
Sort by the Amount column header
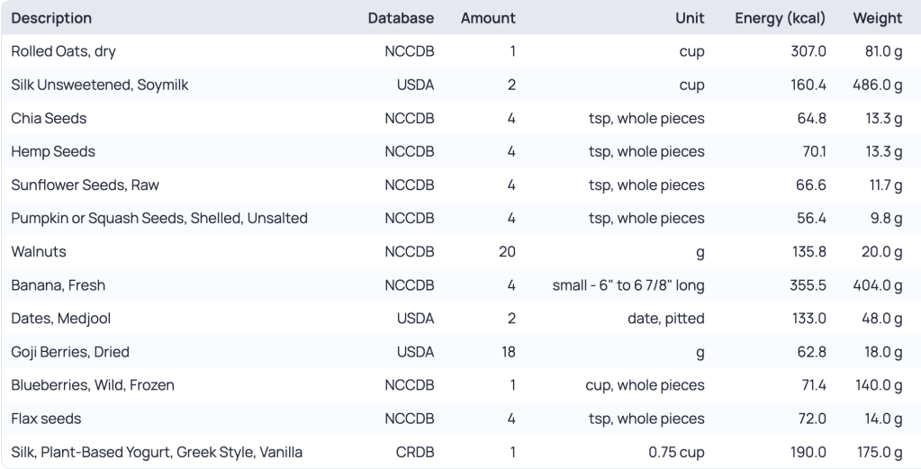(x=488, y=18)
